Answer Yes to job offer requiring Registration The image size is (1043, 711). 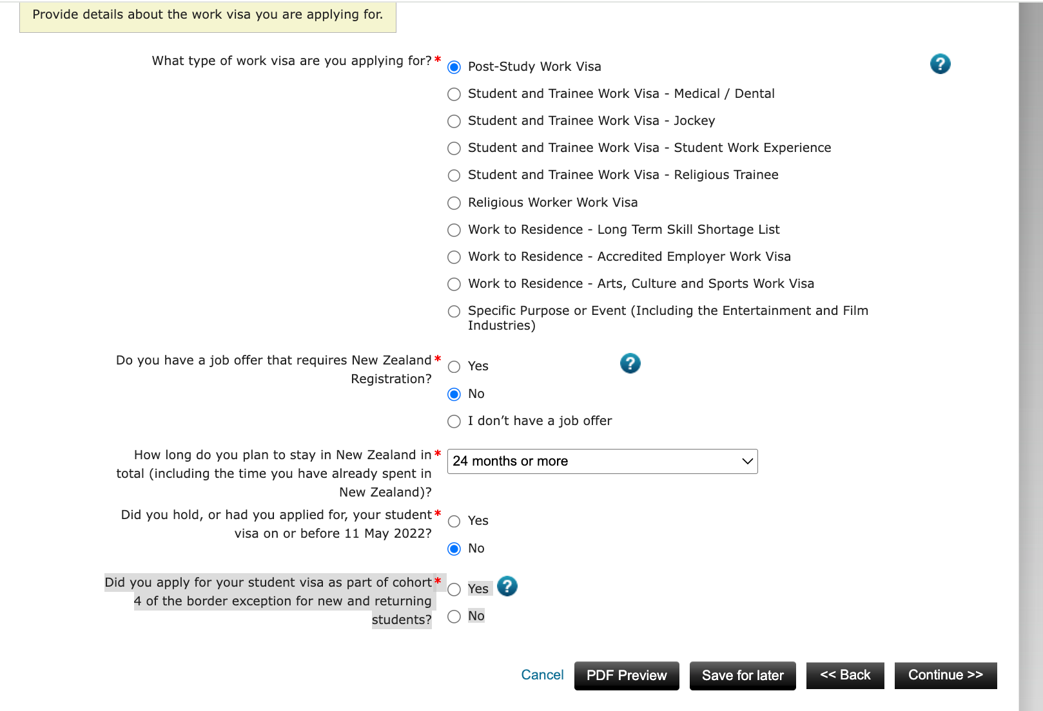click(x=454, y=366)
